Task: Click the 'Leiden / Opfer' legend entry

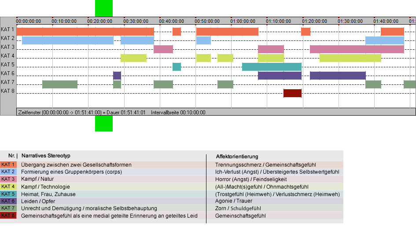Action: pos(38,201)
